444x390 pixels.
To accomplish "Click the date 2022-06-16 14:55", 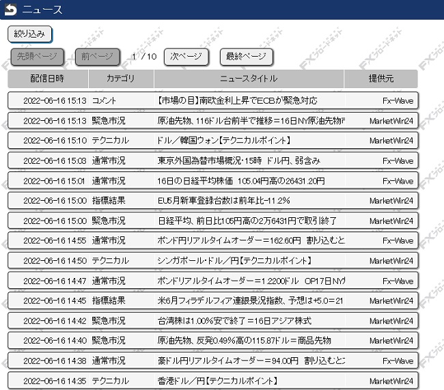I will (55, 240).
